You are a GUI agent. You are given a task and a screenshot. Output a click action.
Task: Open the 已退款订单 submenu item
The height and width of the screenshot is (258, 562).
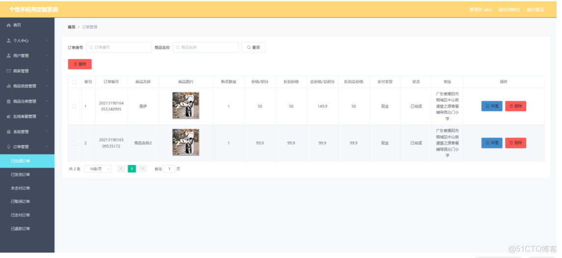tap(27, 229)
